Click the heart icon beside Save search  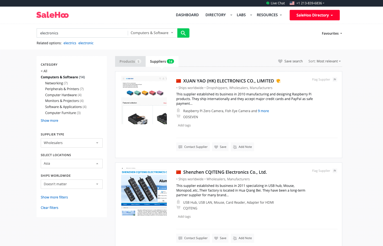(280, 61)
